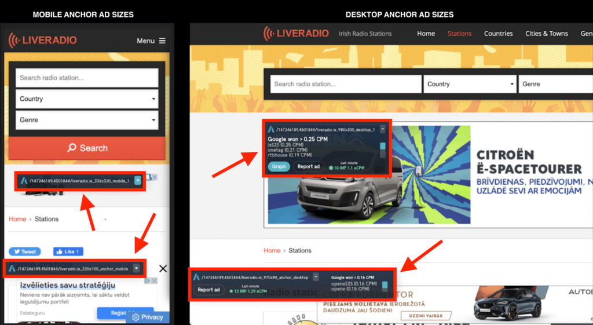Viewport: 593px width, 325px height.
Task: Open the Cities & Towns nav item
Action: tap(547, 34)
